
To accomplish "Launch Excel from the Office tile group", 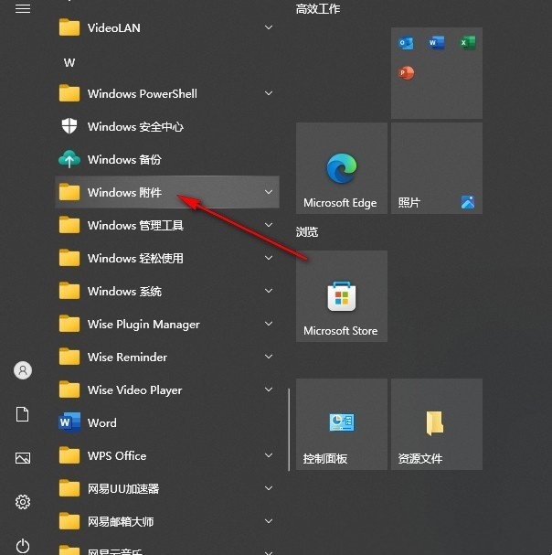I will [x=467, y=43].
